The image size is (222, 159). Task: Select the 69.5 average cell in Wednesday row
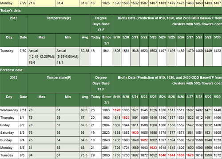pyautogui.click(x=85, y=110)
